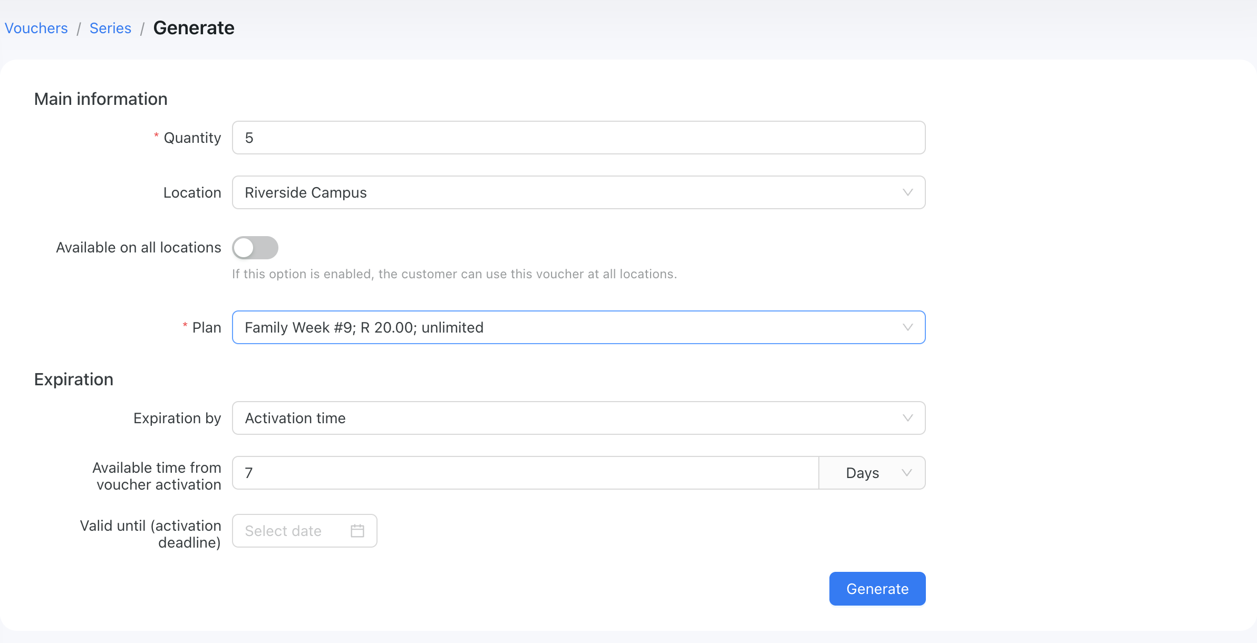Screen dimensions: 1257x643
Task: Click the Quantity input field
Action: [578, 138]
